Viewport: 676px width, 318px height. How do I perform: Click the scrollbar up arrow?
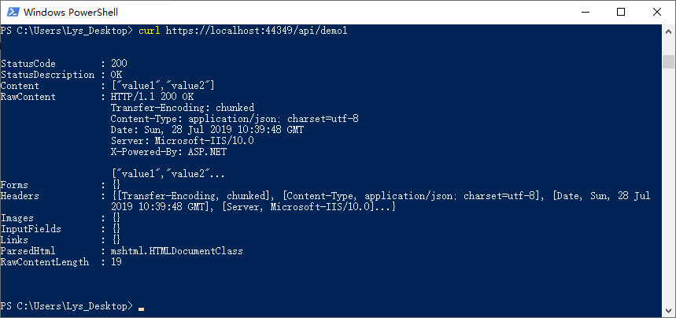[x=668, y=32]
